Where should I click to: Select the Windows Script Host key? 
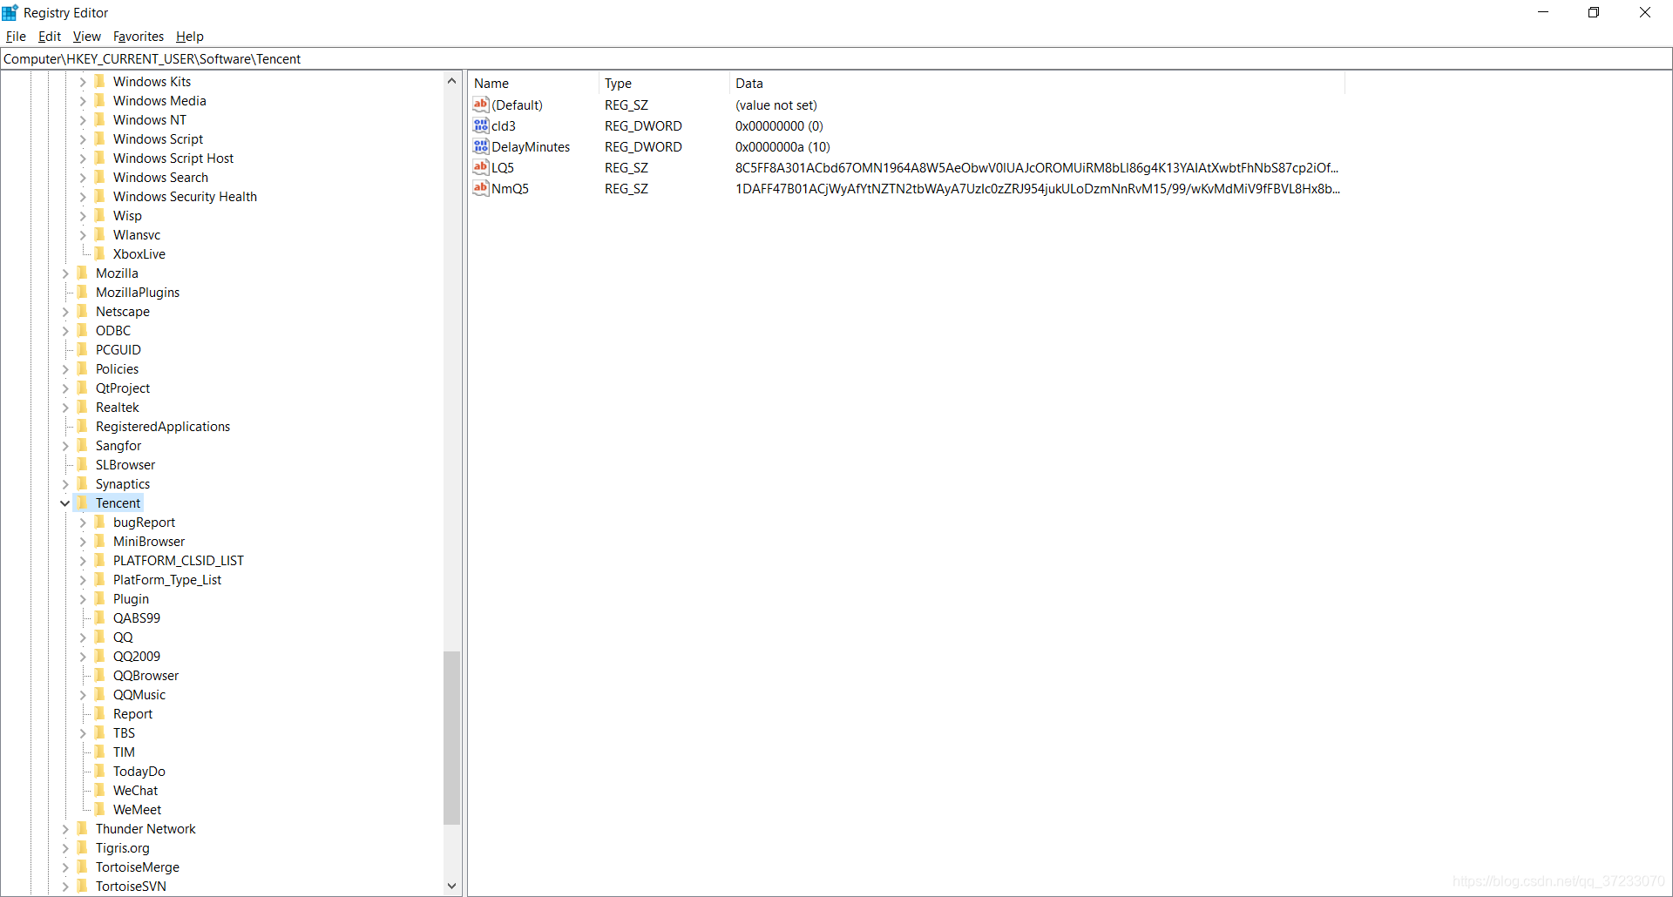[173, 158]
